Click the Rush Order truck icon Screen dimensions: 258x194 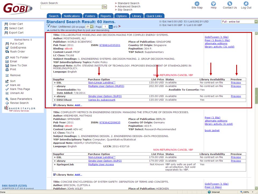7,52
